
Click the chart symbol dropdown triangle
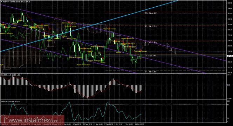(x=1, y=2)
